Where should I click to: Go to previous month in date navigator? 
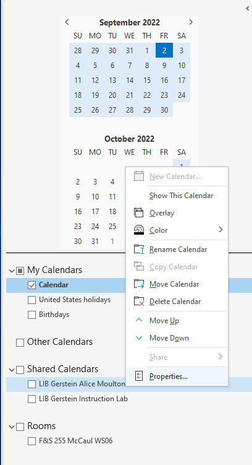click(67, 22)
